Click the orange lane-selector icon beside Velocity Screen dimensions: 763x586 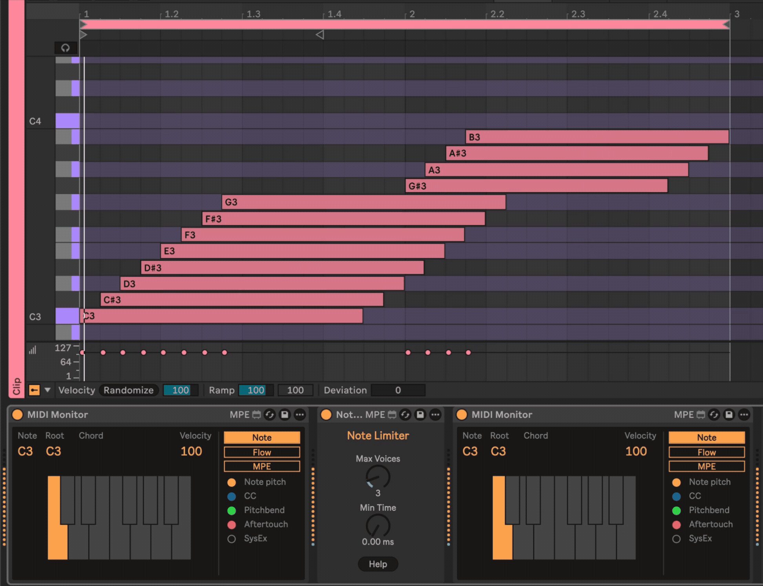35,390
